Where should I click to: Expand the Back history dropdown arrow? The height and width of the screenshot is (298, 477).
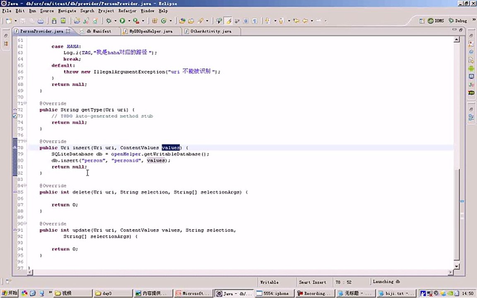pyautogui.click(x=312, y=21)
